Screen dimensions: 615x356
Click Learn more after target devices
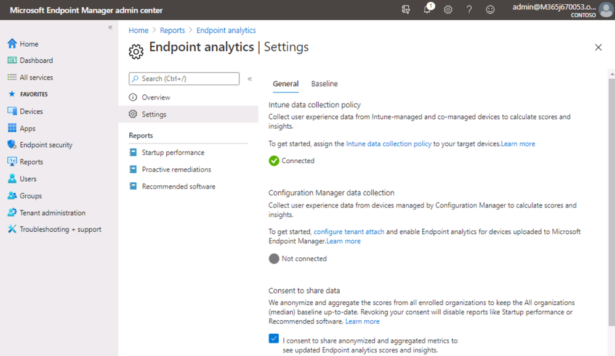(x=518, y=144)
